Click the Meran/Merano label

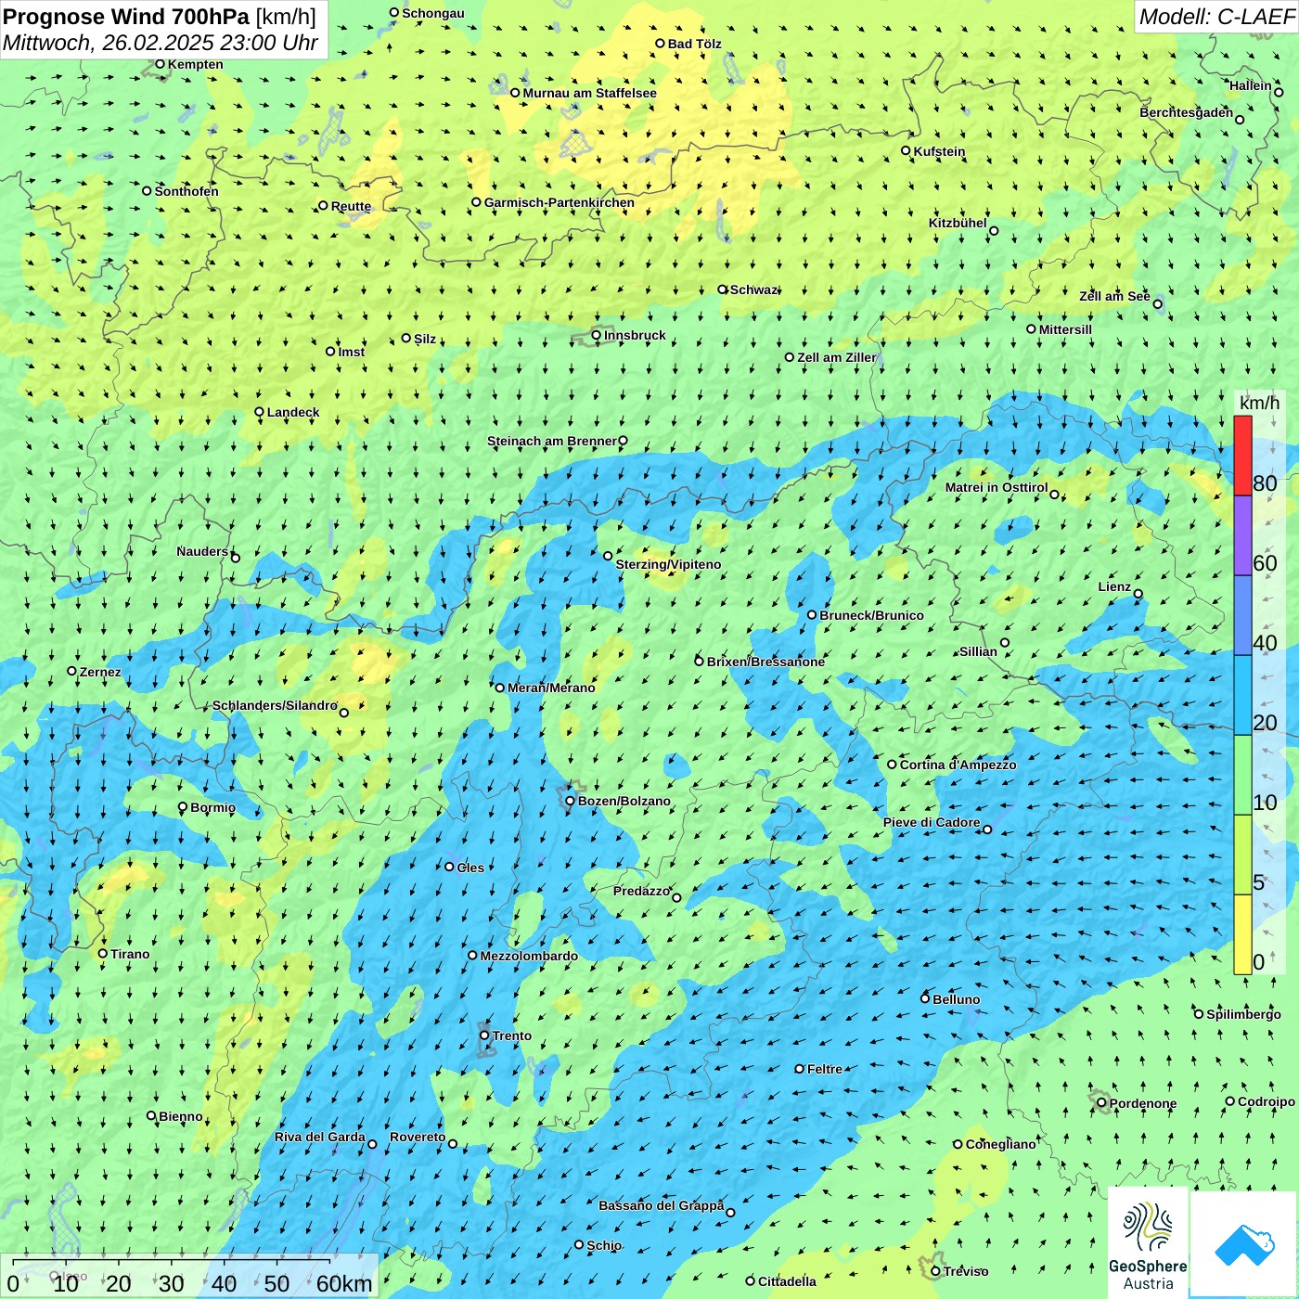(x=551, y=688)
